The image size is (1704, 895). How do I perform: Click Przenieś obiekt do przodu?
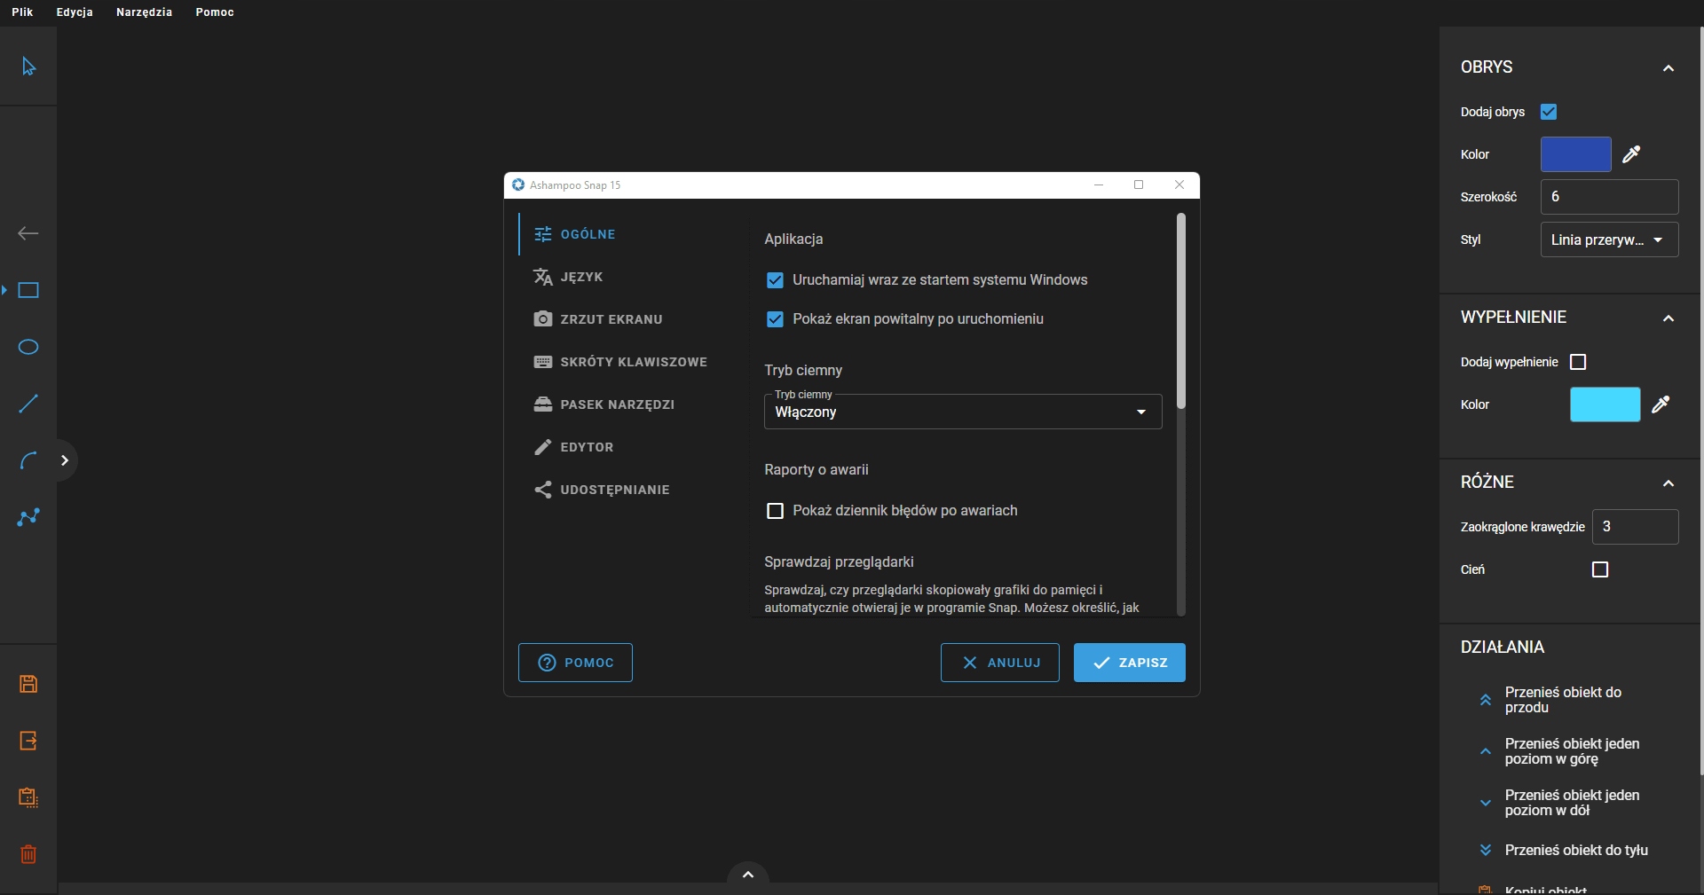click(1563, 700)
